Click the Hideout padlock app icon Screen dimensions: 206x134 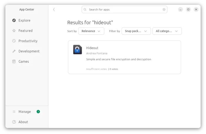point(77,50)
